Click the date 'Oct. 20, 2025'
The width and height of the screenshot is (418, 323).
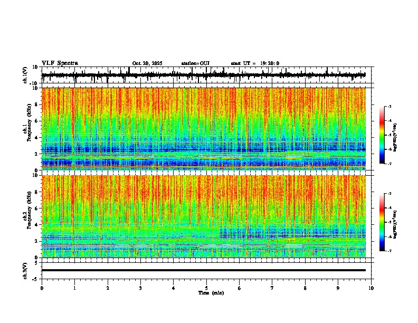pyautogui.click(x=147, y=63)
